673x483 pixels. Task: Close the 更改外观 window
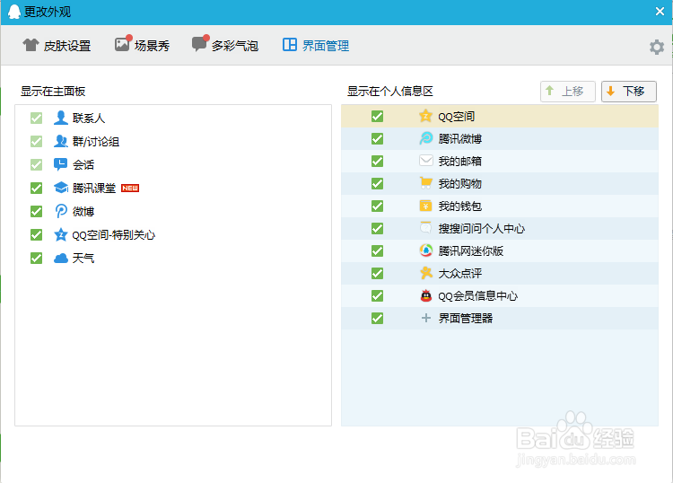660,12
